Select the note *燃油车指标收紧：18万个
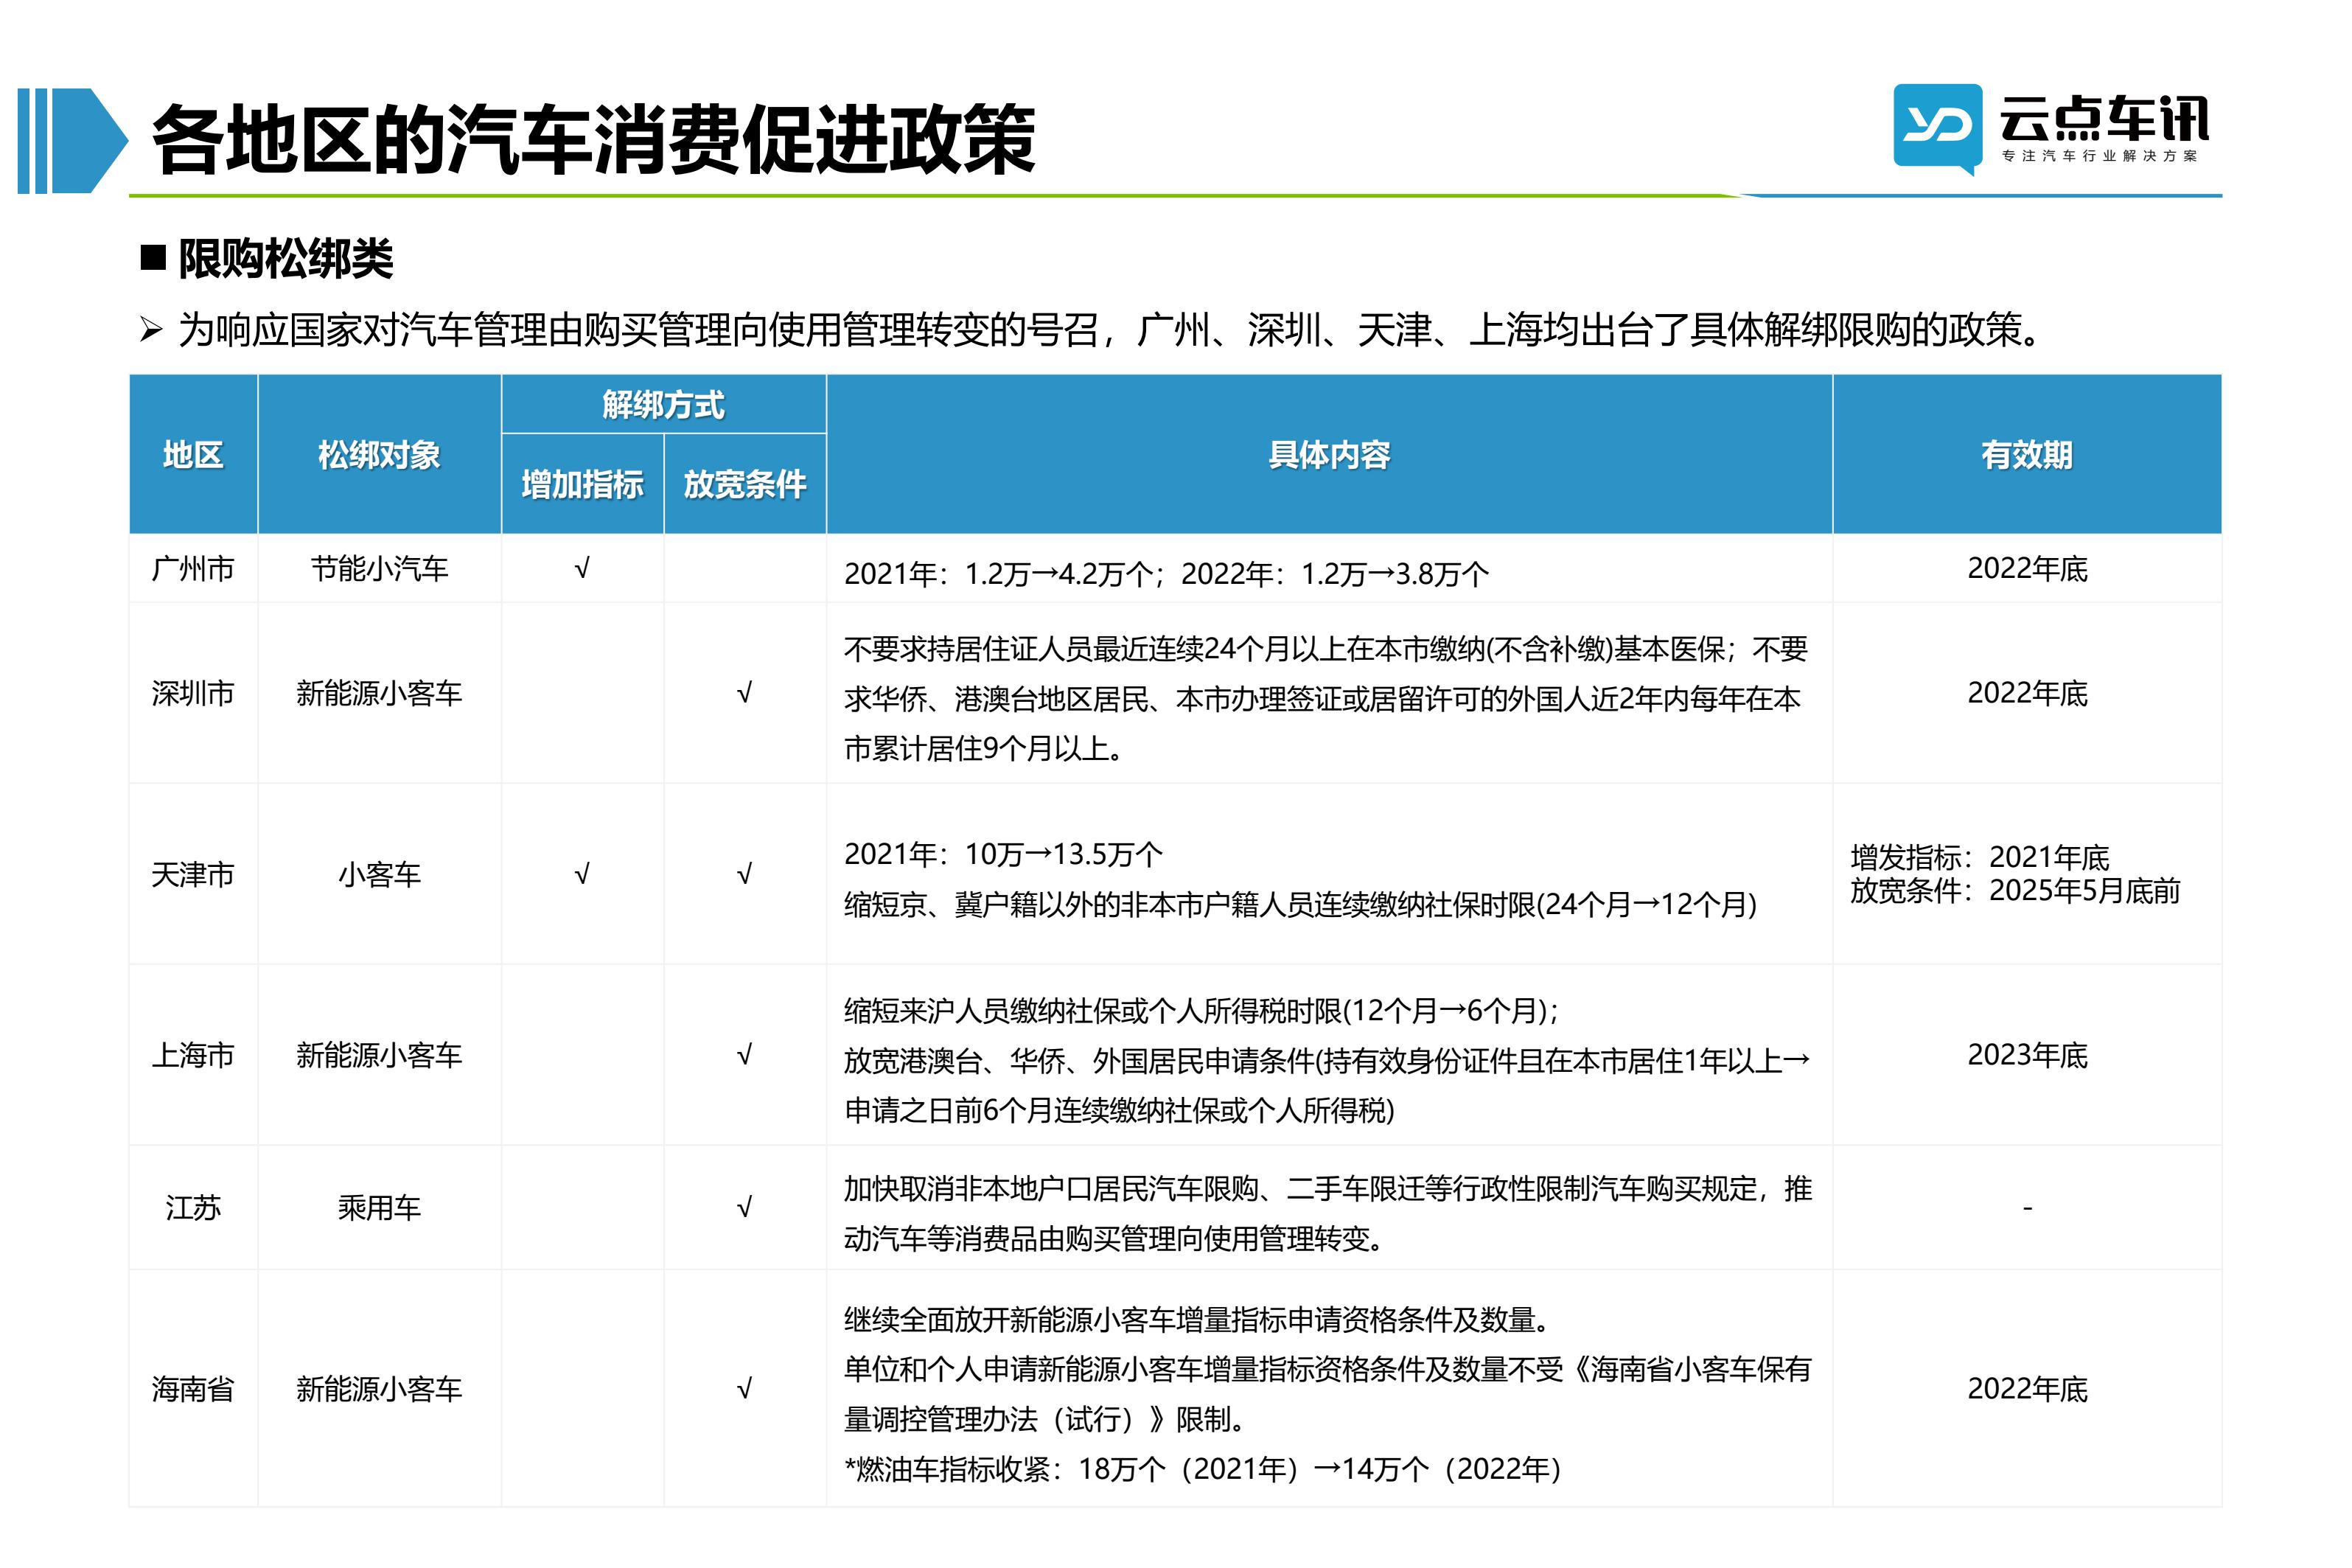This screenshot has width=2352, height=1568. (x=1204, y=1469)
